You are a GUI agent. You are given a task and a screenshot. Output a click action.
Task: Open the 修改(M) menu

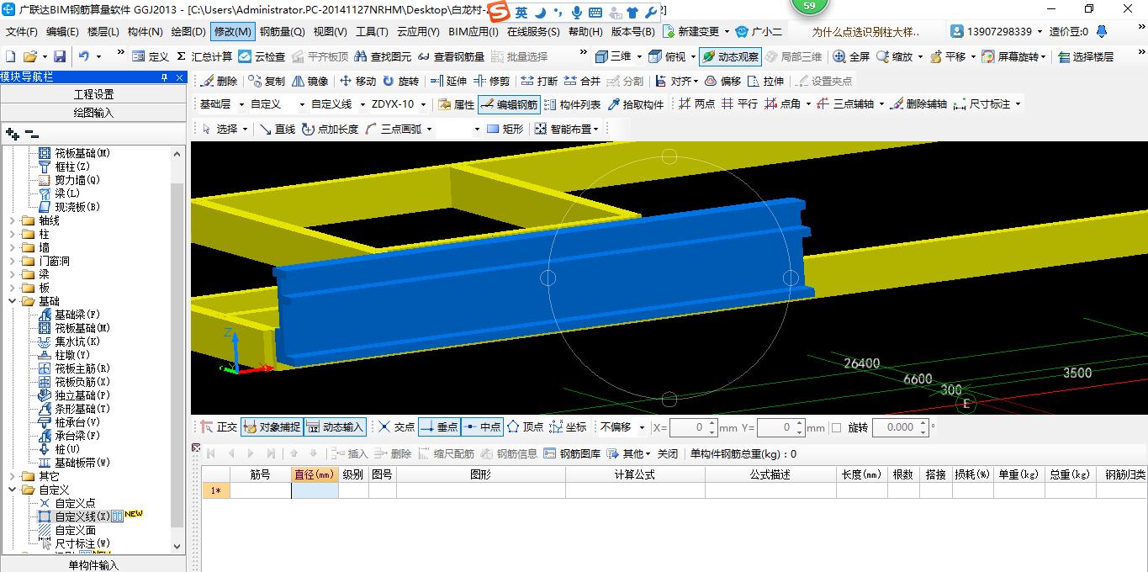click(x=233, y=32)
